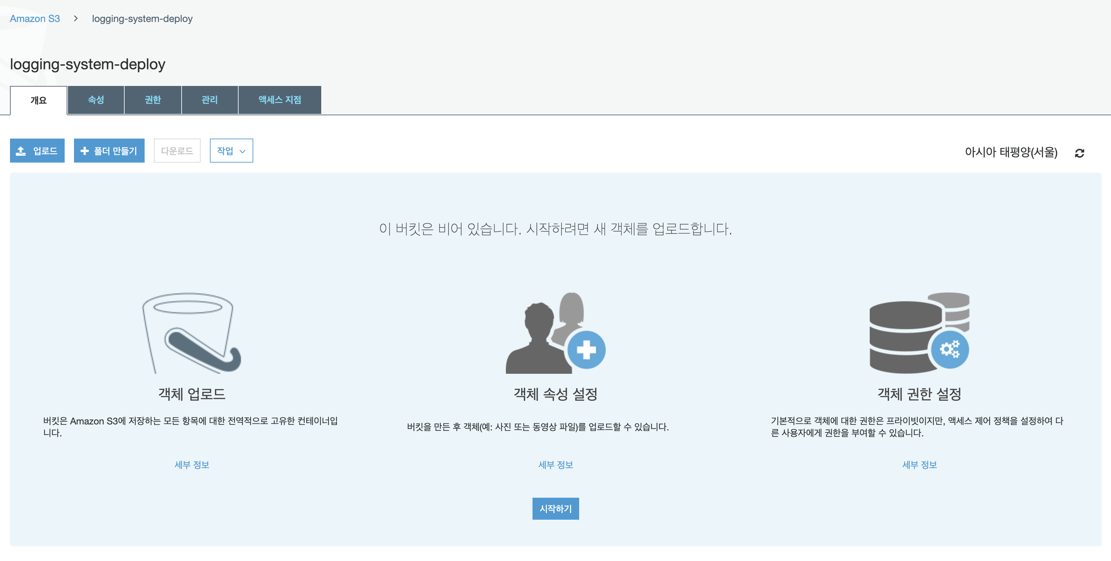Viewport: 1111px width, 561px height.
Task: Click the breadcrumb chevron after Amazon S3
Action: point(76,19)
